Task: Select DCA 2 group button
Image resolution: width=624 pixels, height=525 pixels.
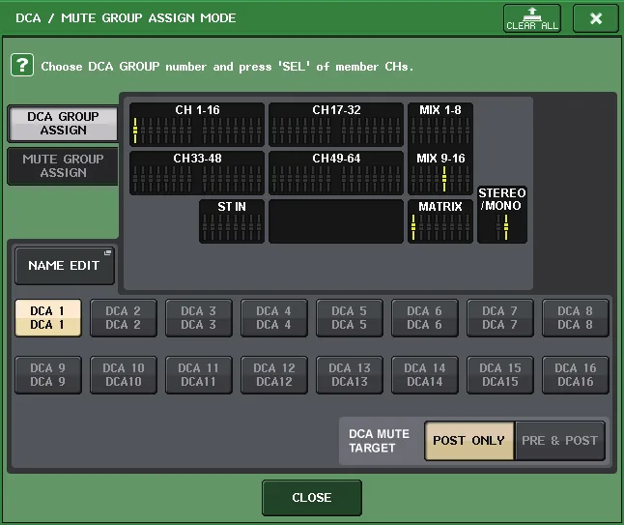Action: pyautogui.click(x=124, y=318)
